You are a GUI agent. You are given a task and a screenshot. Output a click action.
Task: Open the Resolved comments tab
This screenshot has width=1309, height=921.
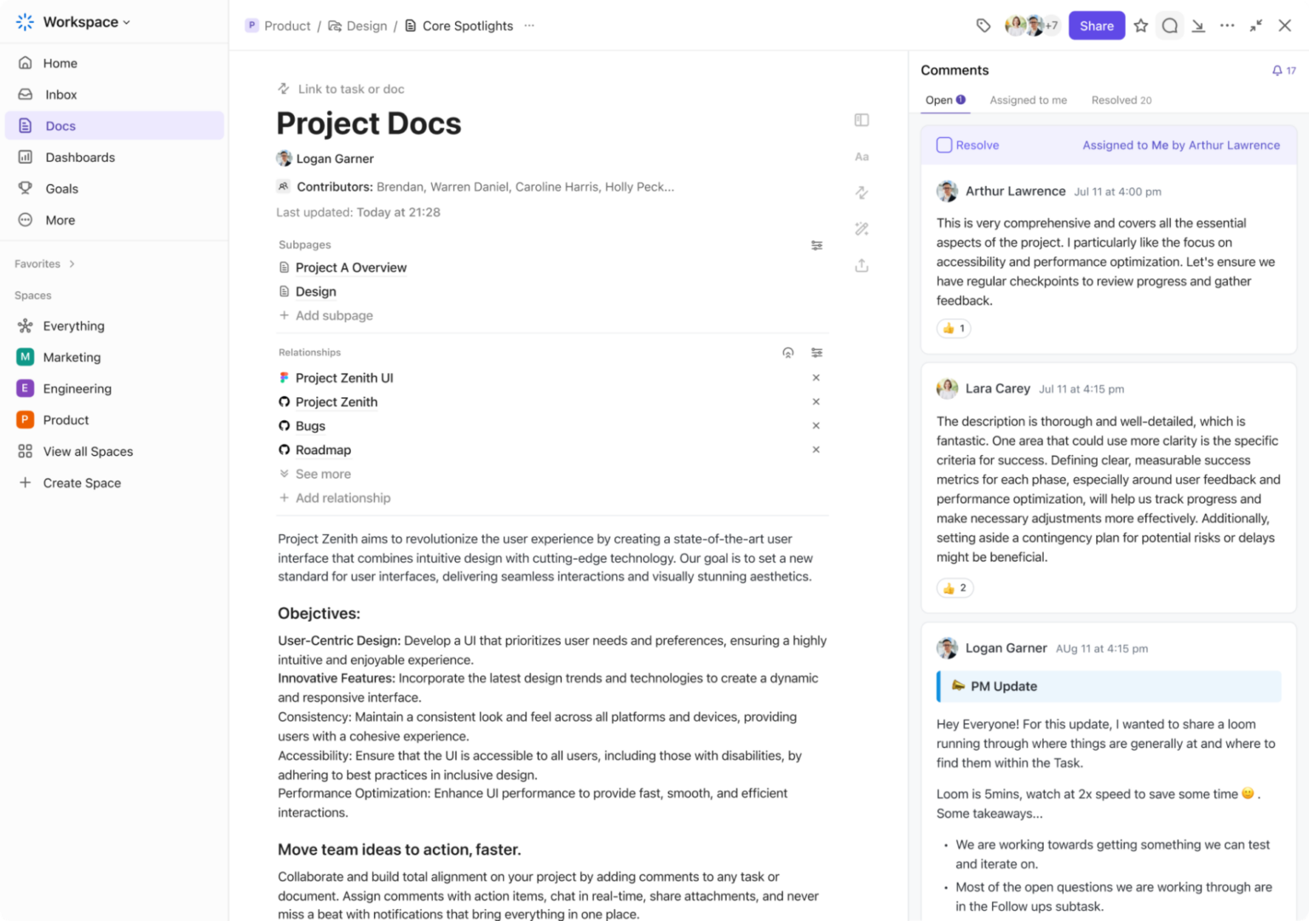(1121, 100)
